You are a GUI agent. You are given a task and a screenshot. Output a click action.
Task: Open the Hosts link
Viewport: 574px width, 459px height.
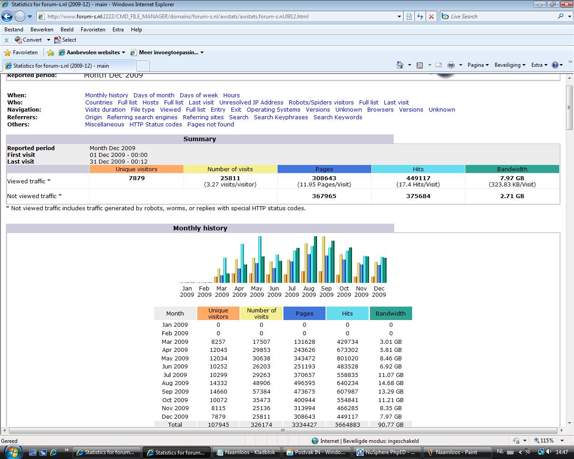151,102
